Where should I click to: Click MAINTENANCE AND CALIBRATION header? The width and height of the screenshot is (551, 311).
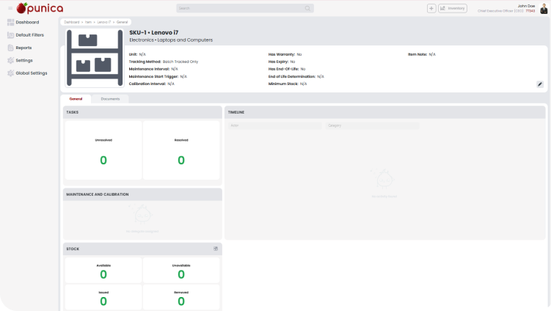click(x=142, y=194)
